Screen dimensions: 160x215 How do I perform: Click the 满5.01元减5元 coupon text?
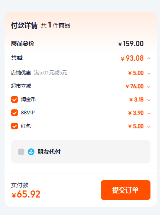51,73
